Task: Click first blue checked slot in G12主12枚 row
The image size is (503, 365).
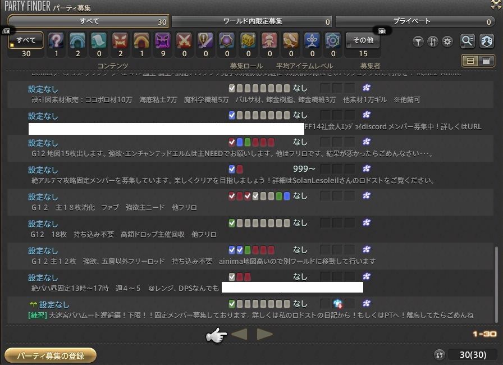Action: tap(232, 250)
